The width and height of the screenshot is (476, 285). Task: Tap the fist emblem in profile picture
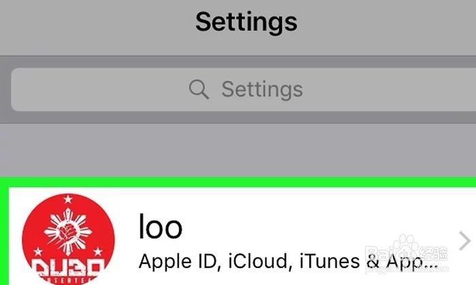[x=68, y=232]
